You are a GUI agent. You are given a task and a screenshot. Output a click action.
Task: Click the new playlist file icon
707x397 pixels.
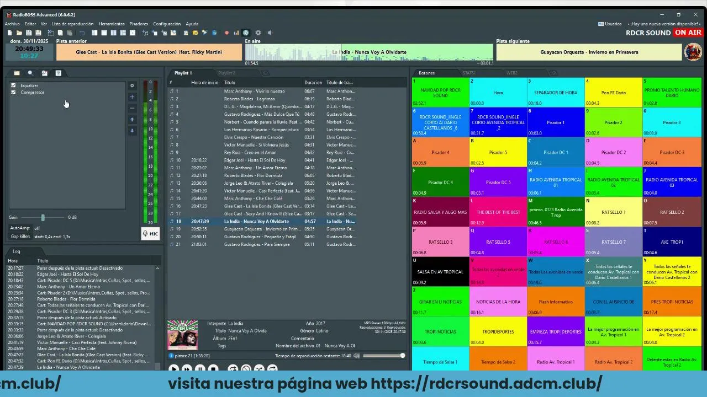pyautogui.click(x=10, y=33)
